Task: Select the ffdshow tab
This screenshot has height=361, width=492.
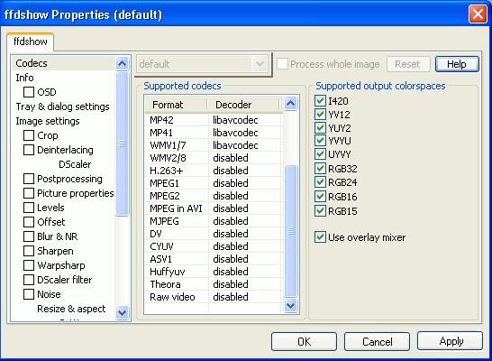Action: pyautogui.click(x=31, y=42)
